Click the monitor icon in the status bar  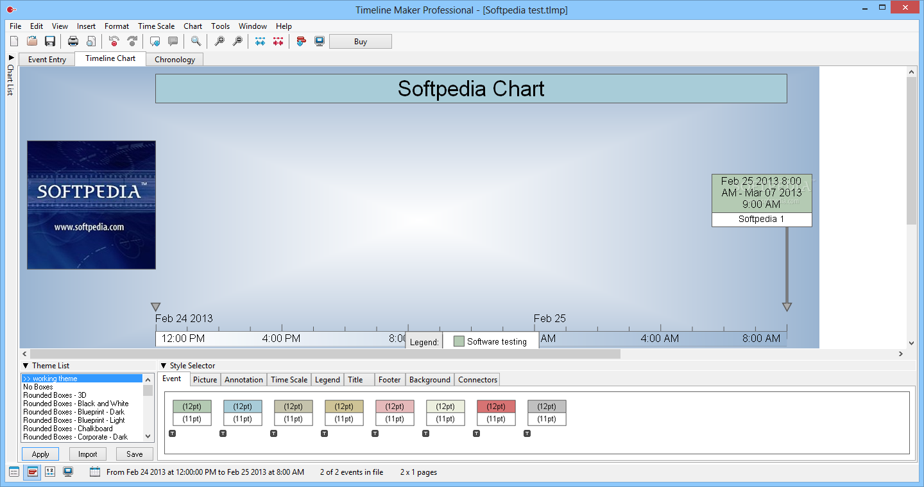(x=68, y=472)
